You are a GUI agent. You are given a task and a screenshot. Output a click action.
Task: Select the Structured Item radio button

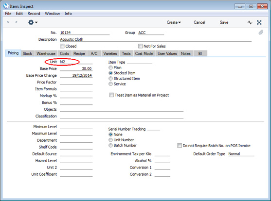(110, 79)
